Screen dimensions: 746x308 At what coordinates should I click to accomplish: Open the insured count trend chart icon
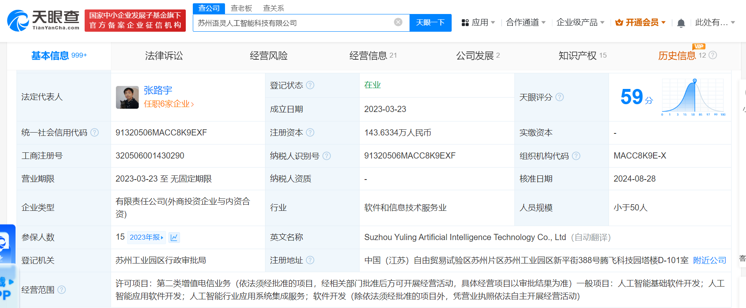pos(174,238)
